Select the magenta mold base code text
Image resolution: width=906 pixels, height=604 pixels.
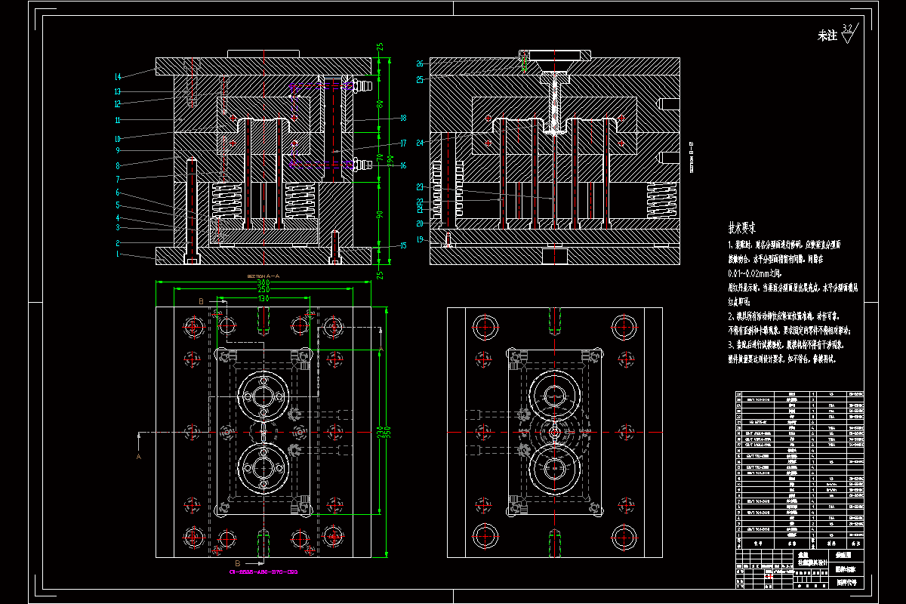click(x=263, y=572)
